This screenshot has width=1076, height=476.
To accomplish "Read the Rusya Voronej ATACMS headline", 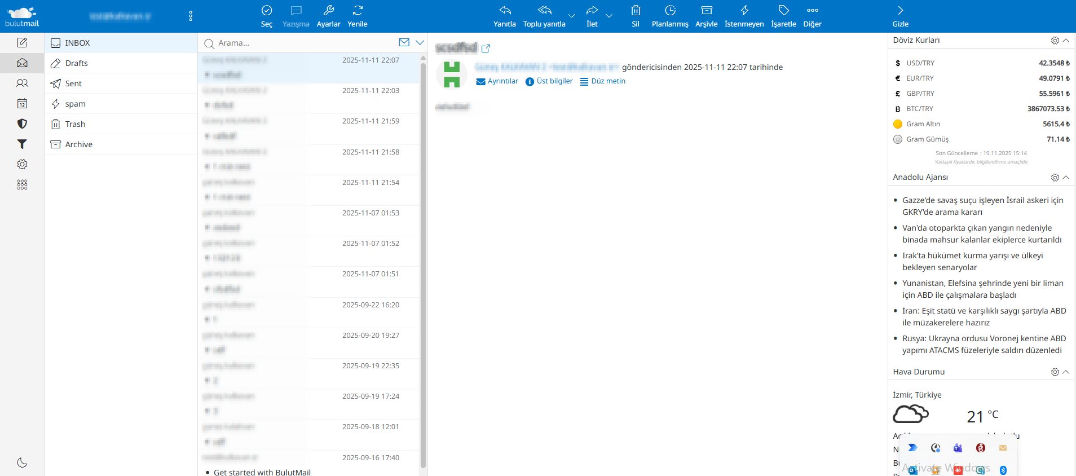I will coord(984,345).
